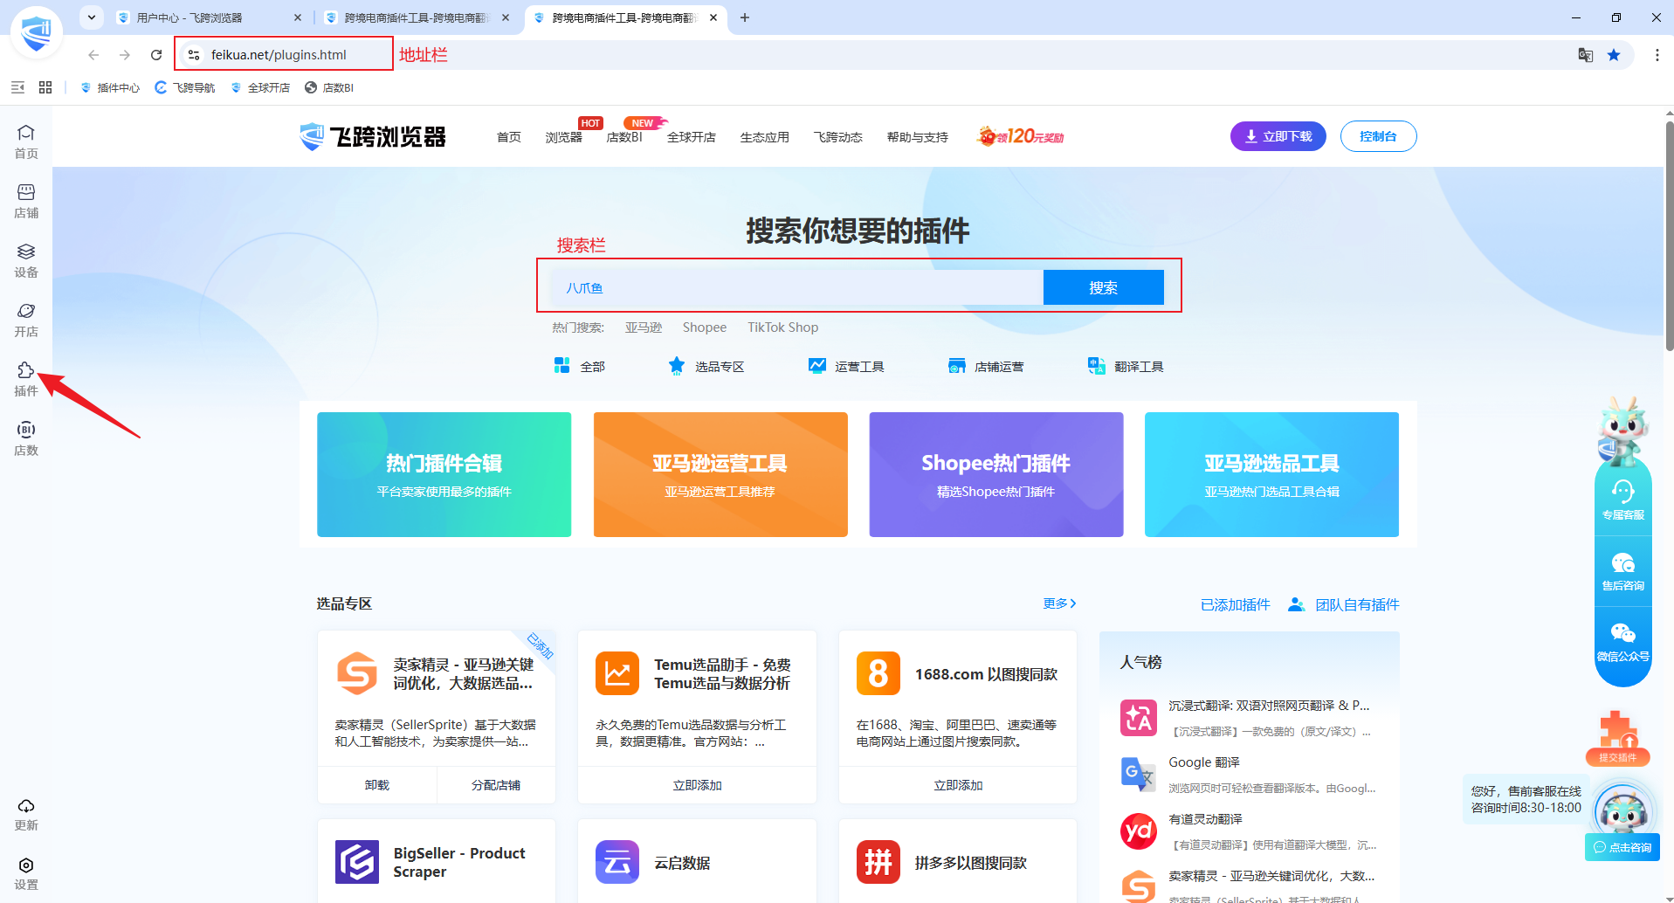Screen dimensions: 1674x903
Task: Click the 飞跨浏览器 site logo
Action: 373,136
